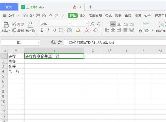Viewport: 166px width, 122px height.
Task: Click the Copy button
Action: tap(18, 31)
